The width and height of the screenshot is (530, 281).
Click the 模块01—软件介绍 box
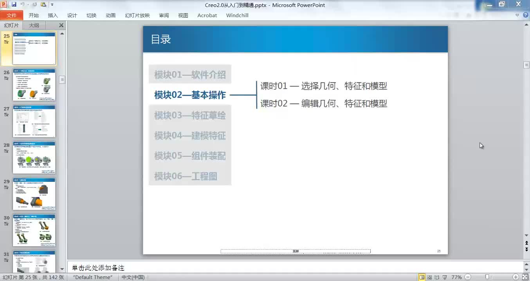click(x=190, y=75)
